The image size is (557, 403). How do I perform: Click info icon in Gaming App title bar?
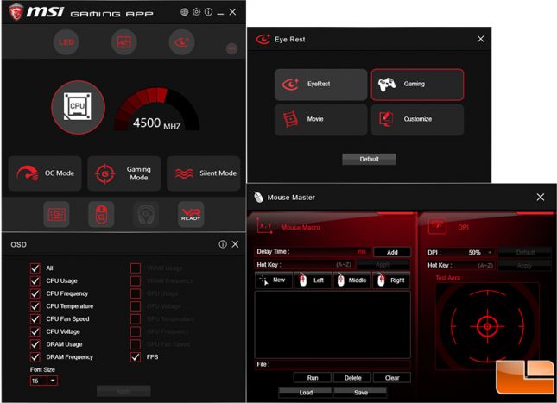[x=208, y=12]
